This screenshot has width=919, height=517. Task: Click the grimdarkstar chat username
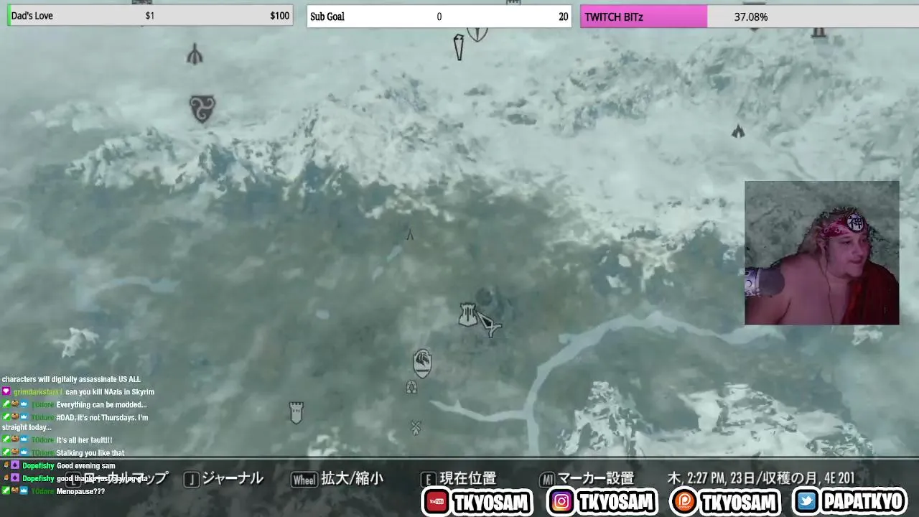pyautogui.click(x=37, y=392)
